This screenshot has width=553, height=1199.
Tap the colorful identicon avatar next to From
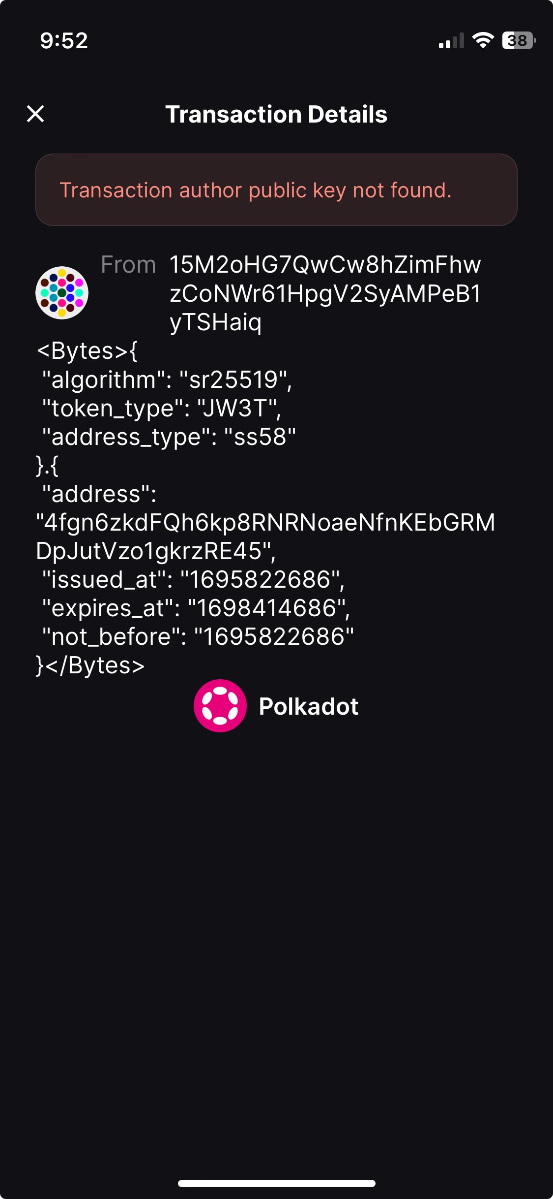(x=61, y=292)
